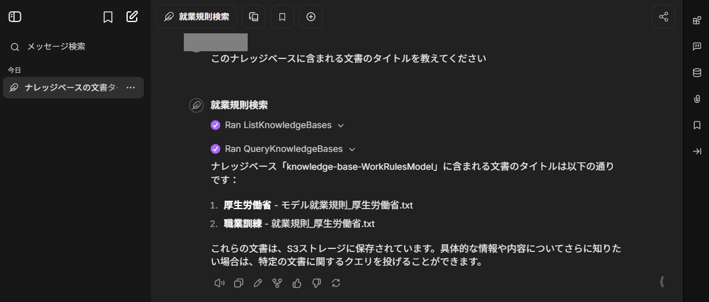Image resolution: width=709 pixels, height=302 pixels.
Task: Expand the Ran ListKnowledgeBases details
Action: pyautogui.click(x=278, y=125)
